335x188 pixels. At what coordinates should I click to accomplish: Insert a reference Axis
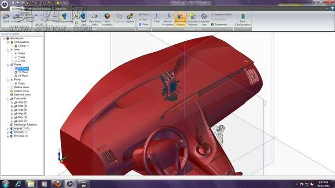[x=143, y=19]
